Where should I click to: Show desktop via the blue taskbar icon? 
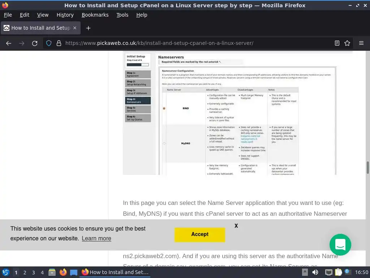pyautogui.click(x=74, y=272)
